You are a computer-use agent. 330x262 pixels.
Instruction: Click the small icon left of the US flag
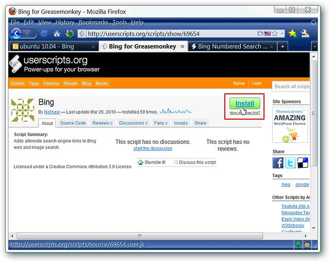click(x=260, y=34)
